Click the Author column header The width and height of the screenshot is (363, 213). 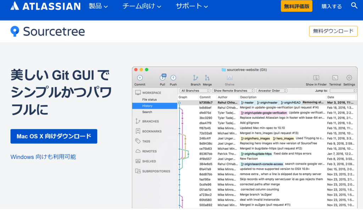click(x=223, y=97)
